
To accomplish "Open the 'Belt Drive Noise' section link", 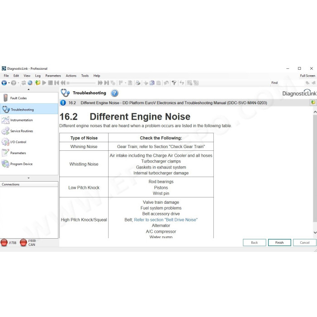I will tap(166, 220).
